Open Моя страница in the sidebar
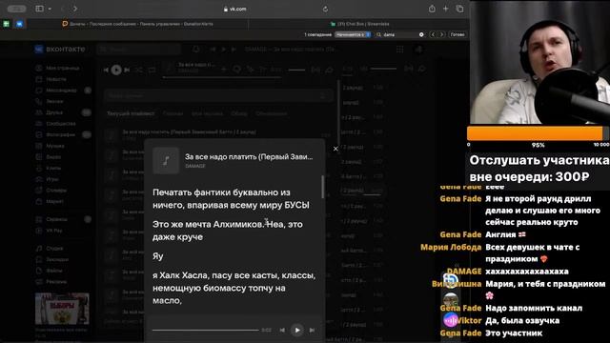The height and width of the screenshot is (343, 610). click(x=58, y=68)
